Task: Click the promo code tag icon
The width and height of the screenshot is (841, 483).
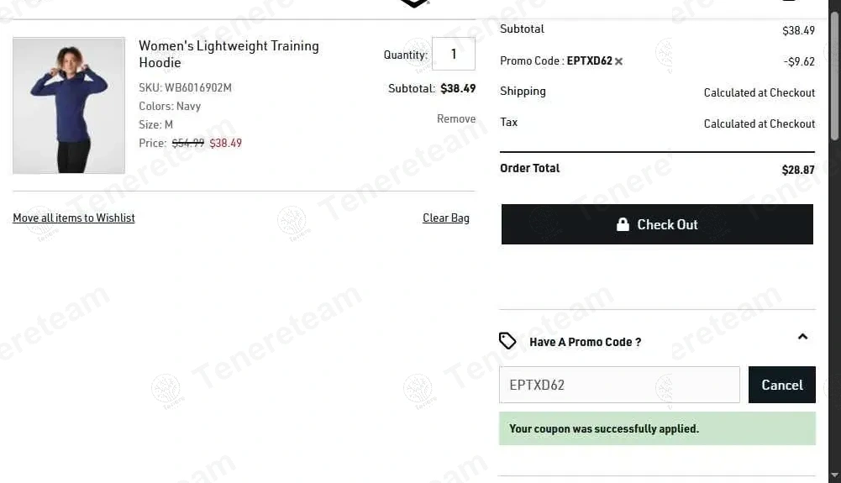Action: pyautogui.click(x=507, y=340)
